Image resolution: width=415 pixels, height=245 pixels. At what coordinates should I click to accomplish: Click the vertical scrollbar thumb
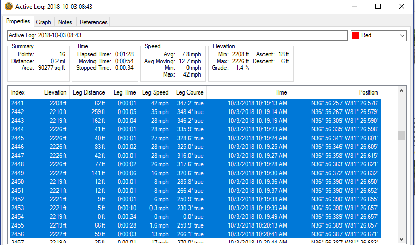pos(401,135)
